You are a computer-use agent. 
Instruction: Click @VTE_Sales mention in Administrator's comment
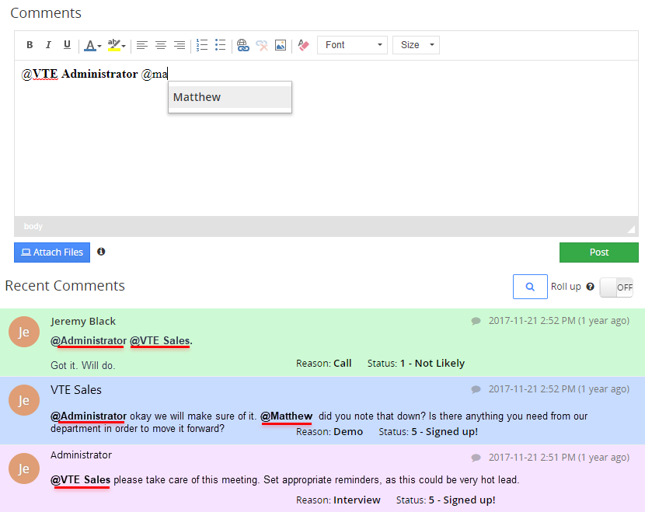81,480
